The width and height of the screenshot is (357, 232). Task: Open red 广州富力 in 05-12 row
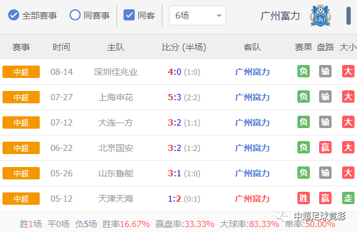252,199
